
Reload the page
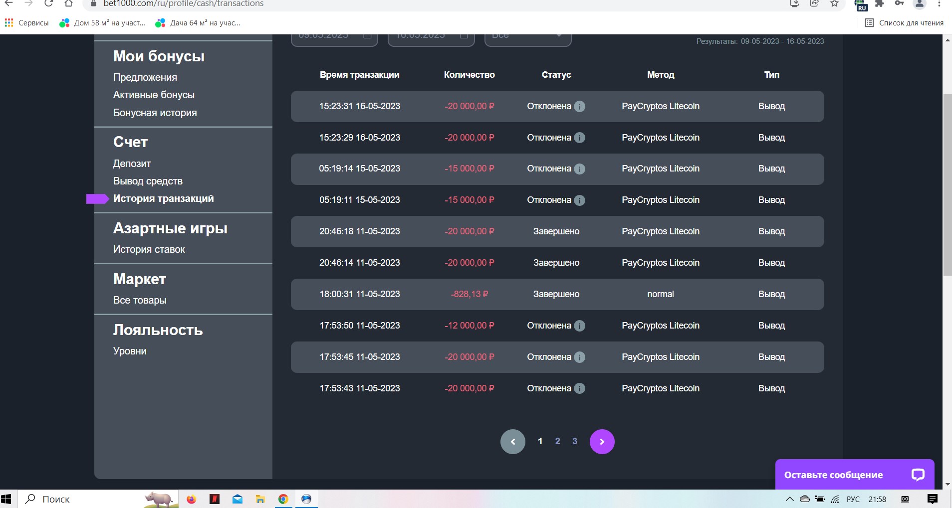pyautogui.click(x=48, y=4)
